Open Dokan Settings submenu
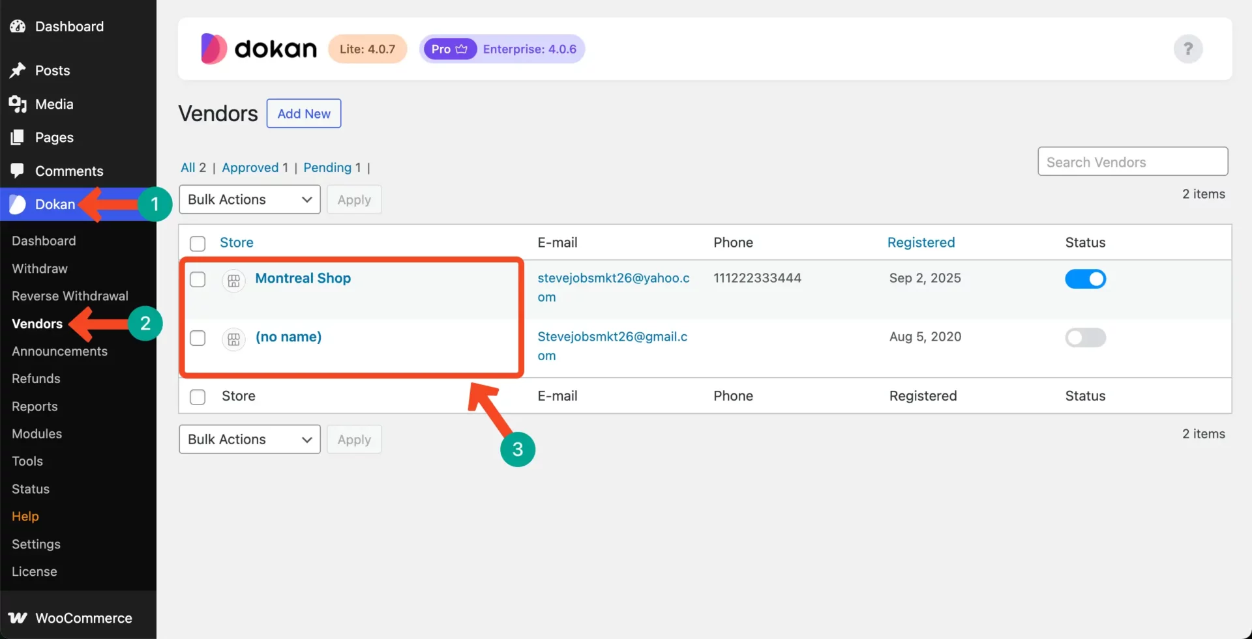The width and height of the screenshot is (1252, 639). 36,544
